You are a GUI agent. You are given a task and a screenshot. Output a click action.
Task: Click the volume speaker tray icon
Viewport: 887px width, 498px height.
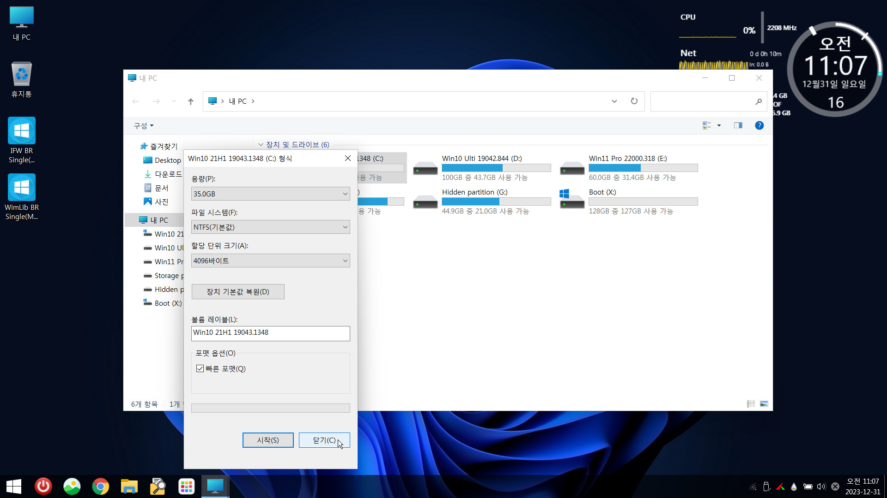click(x=821, y=486)
